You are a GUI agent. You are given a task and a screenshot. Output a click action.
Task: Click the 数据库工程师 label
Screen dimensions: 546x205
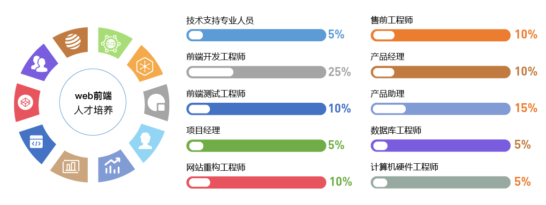(x=396, y=130)
